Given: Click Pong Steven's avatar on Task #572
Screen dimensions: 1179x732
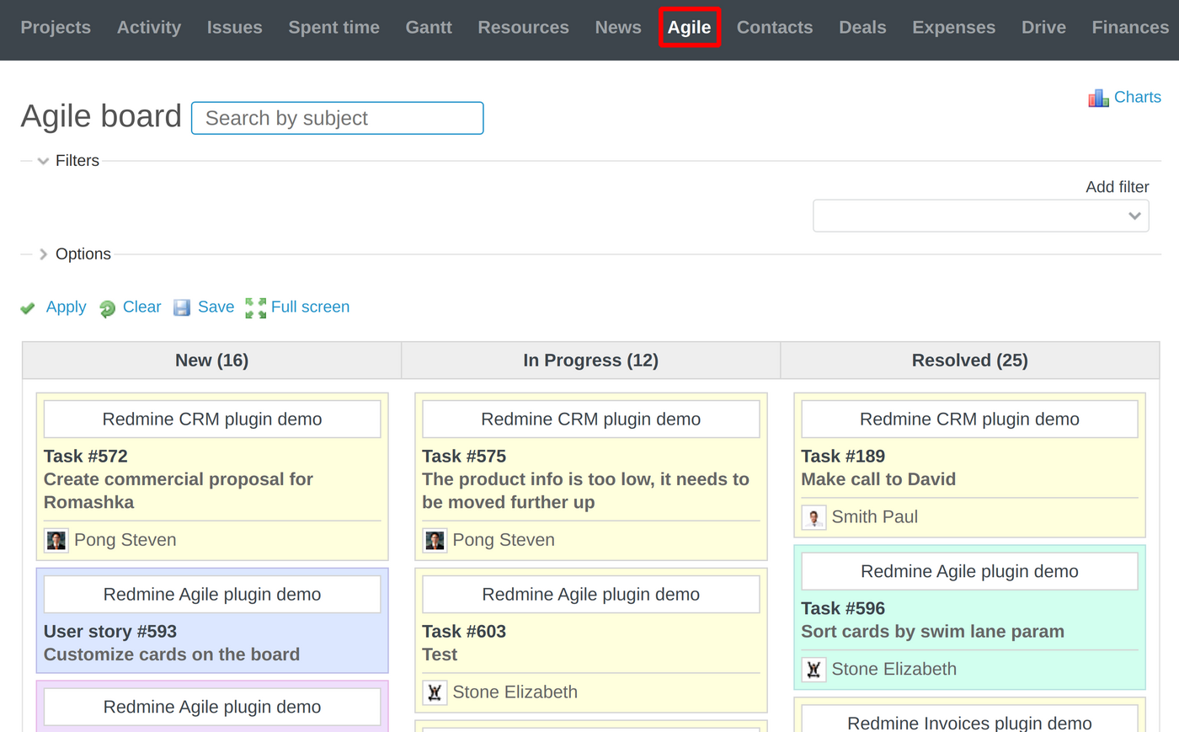Looking at the screenshot, I should (x=56, y=540).
